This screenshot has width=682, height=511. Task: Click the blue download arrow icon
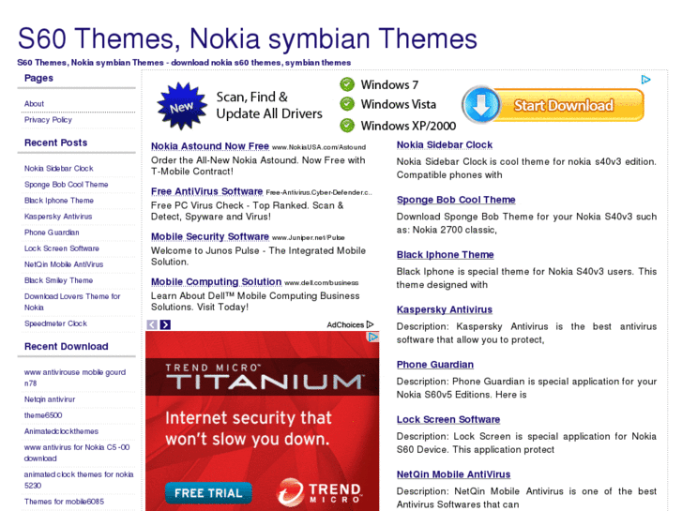[x=481, y=105]
